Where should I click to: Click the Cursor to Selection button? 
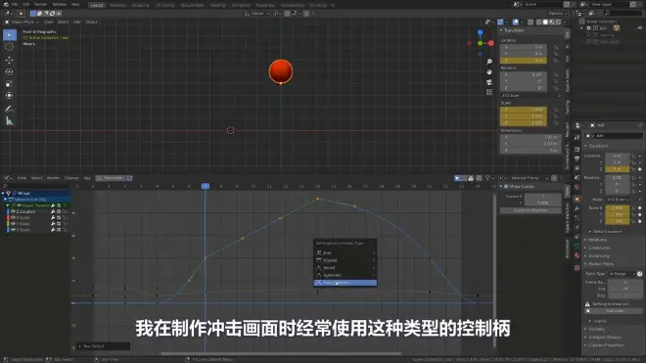point(531,210)
